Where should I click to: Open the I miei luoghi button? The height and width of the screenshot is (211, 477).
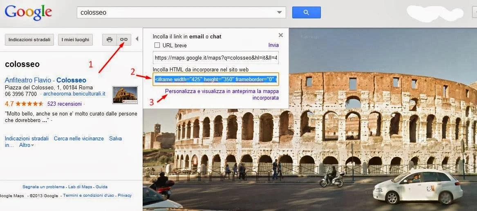(76, 40)
